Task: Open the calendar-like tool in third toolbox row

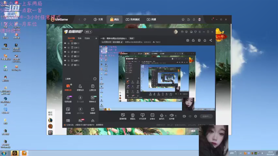Action: click(x=92, y=111)
